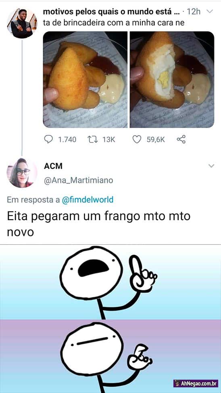Like the tweet with heart icon

[137, 139]
